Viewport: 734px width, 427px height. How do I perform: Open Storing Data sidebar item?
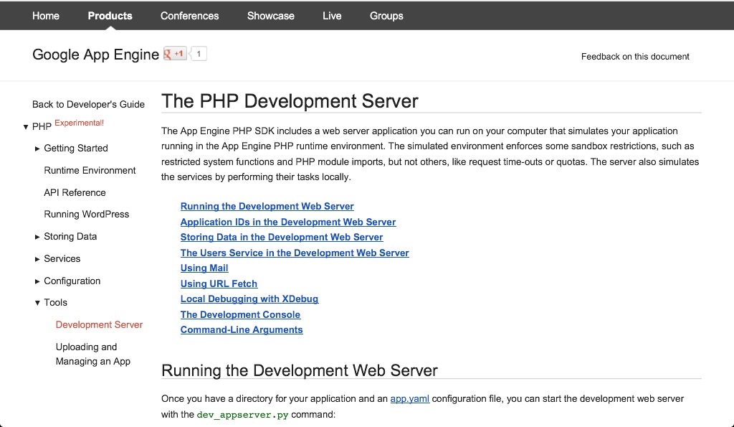pyautogui.click(x=70, y=237)
